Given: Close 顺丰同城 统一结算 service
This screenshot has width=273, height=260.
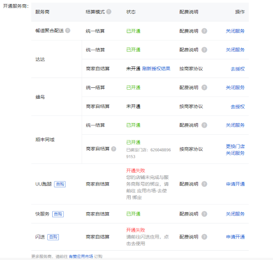Looking at the screenshot, I should click(235, 125).
